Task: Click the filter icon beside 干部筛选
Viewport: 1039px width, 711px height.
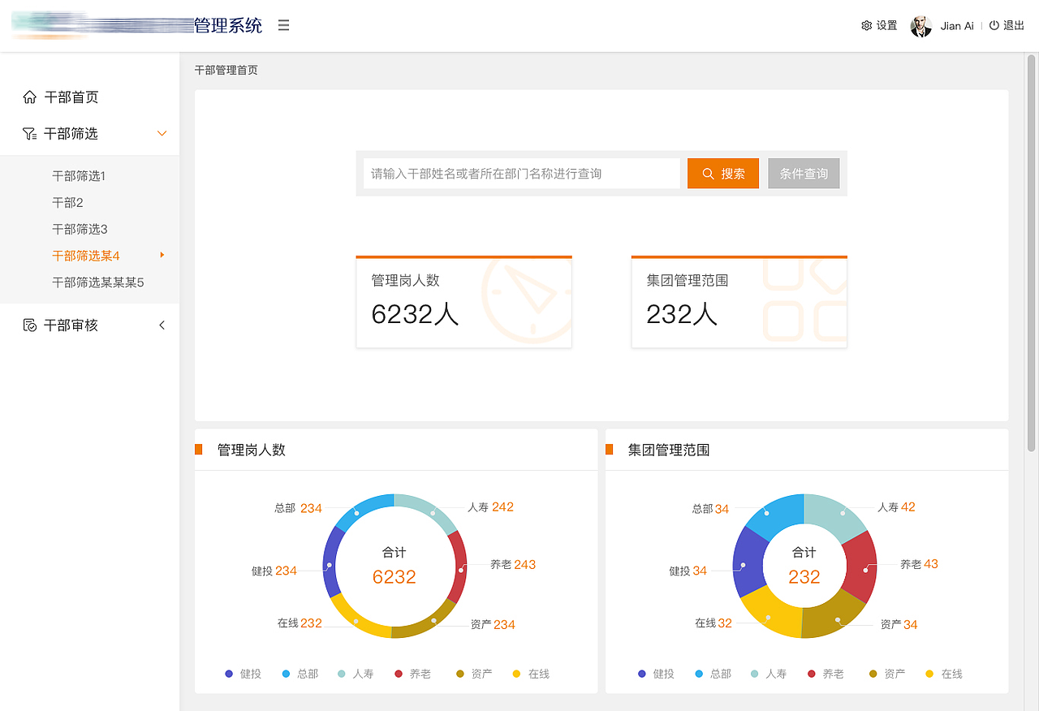Action: (x=28, y=133)
